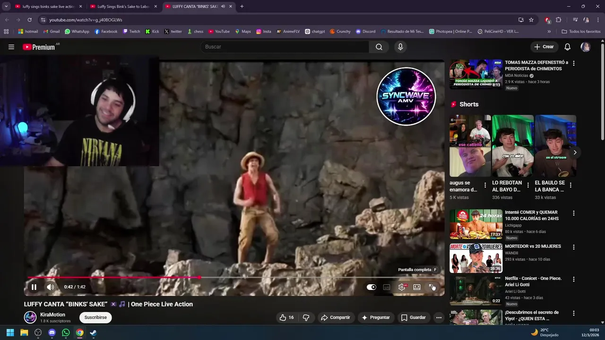Open notifications bell
This screenshot has height=340, width=605.
coord(568,47)
